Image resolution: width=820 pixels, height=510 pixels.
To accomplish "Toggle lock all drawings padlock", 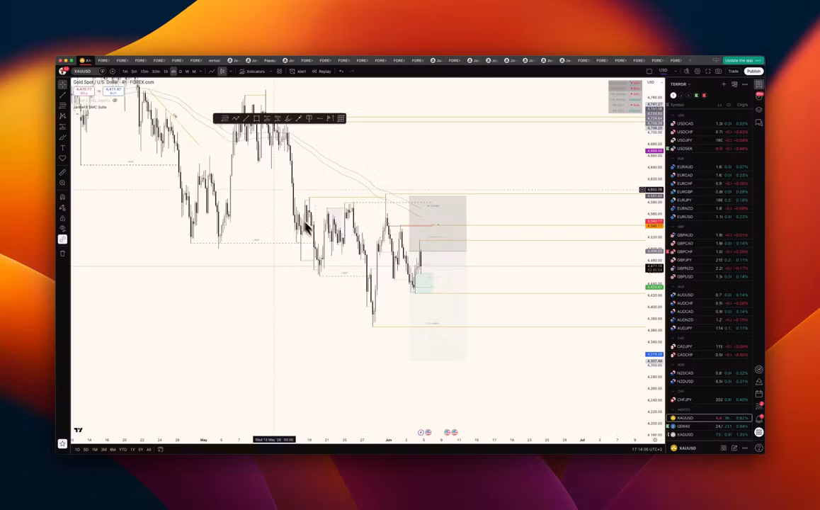I will point(63,218).
